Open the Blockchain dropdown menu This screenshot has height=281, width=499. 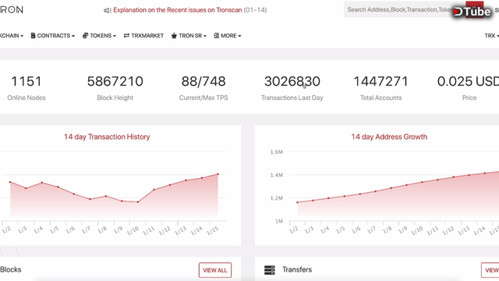[12, 36]
